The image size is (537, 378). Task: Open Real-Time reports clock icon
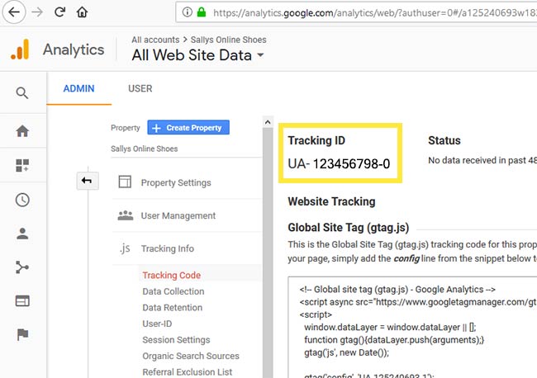(x=22, y=200)
